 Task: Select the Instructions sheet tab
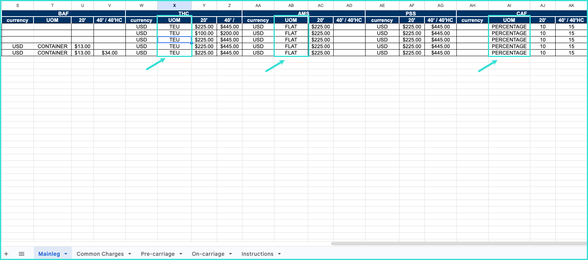coord(257,254)
